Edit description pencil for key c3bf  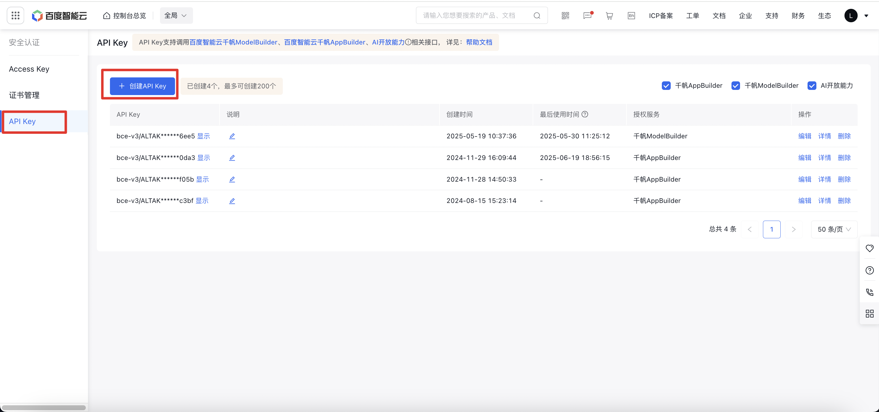[x=232, y=201]
